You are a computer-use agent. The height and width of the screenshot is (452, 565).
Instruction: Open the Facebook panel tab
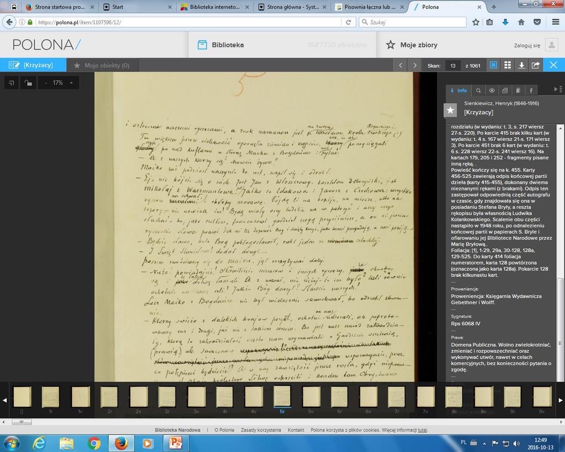point(531,91)
